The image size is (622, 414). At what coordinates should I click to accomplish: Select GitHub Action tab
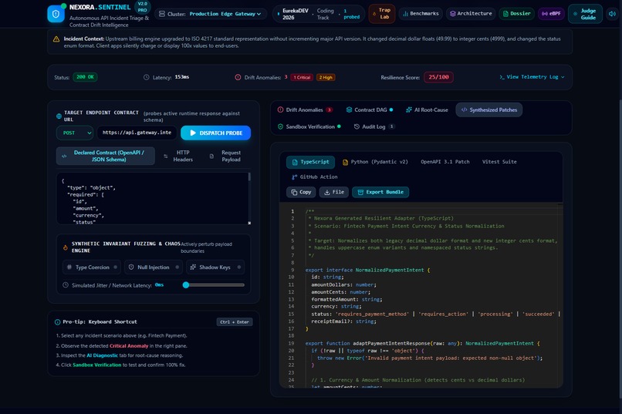point(314,177)
